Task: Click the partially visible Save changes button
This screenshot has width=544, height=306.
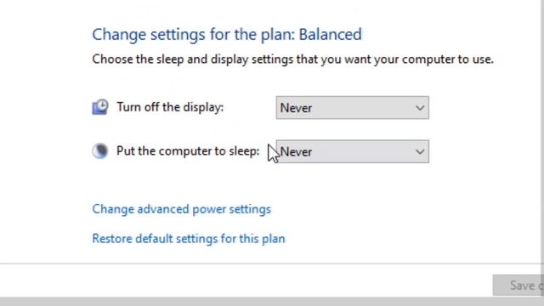Action: [x=518, y=286]
